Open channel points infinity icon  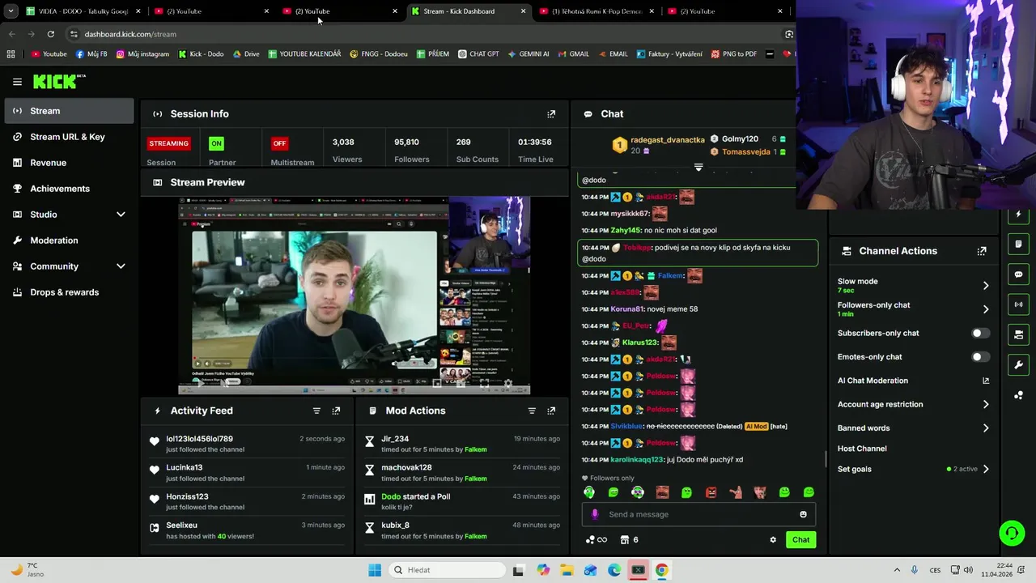597,540
